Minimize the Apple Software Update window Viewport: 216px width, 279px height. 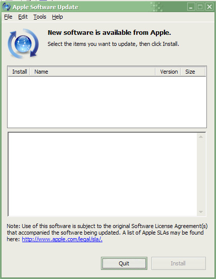(191, 7)
